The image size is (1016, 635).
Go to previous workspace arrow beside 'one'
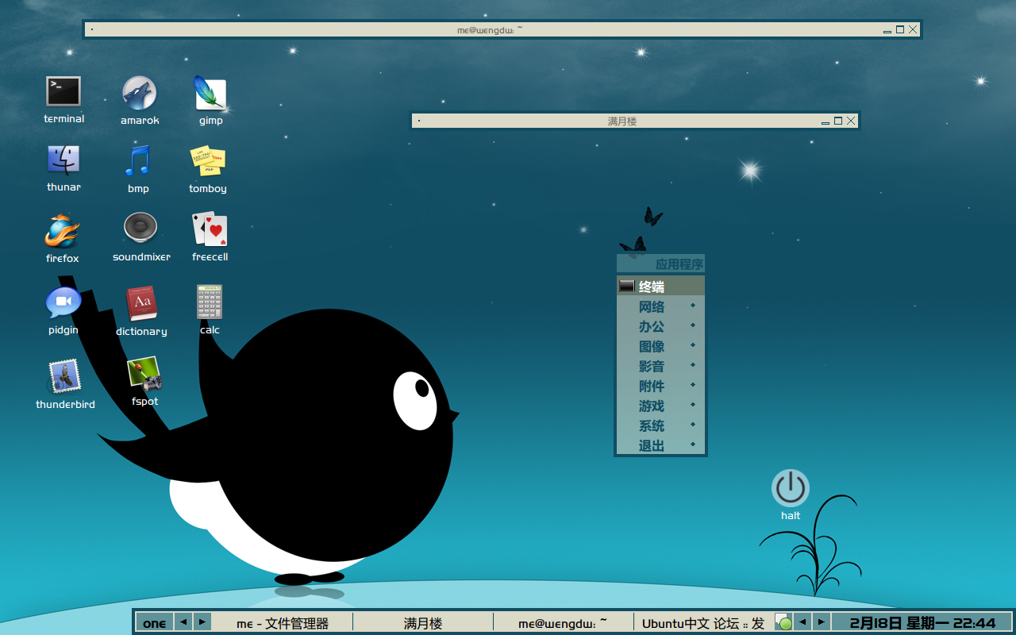point(183,622)
